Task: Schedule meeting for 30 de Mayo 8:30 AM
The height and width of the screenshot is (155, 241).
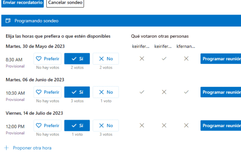Action: point(221,59)
